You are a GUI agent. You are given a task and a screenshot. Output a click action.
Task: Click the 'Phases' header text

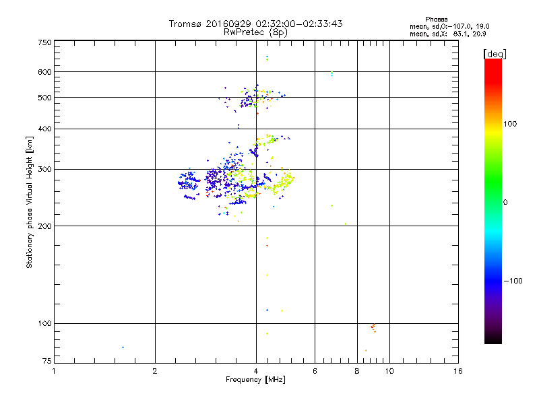436,20
